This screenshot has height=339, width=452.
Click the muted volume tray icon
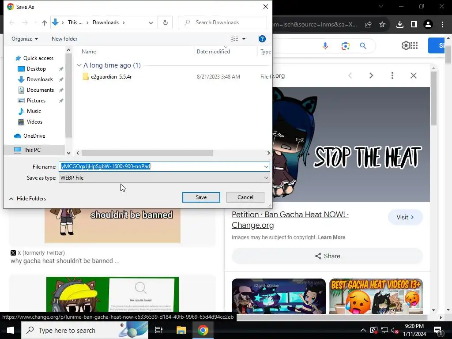point(395,330)
